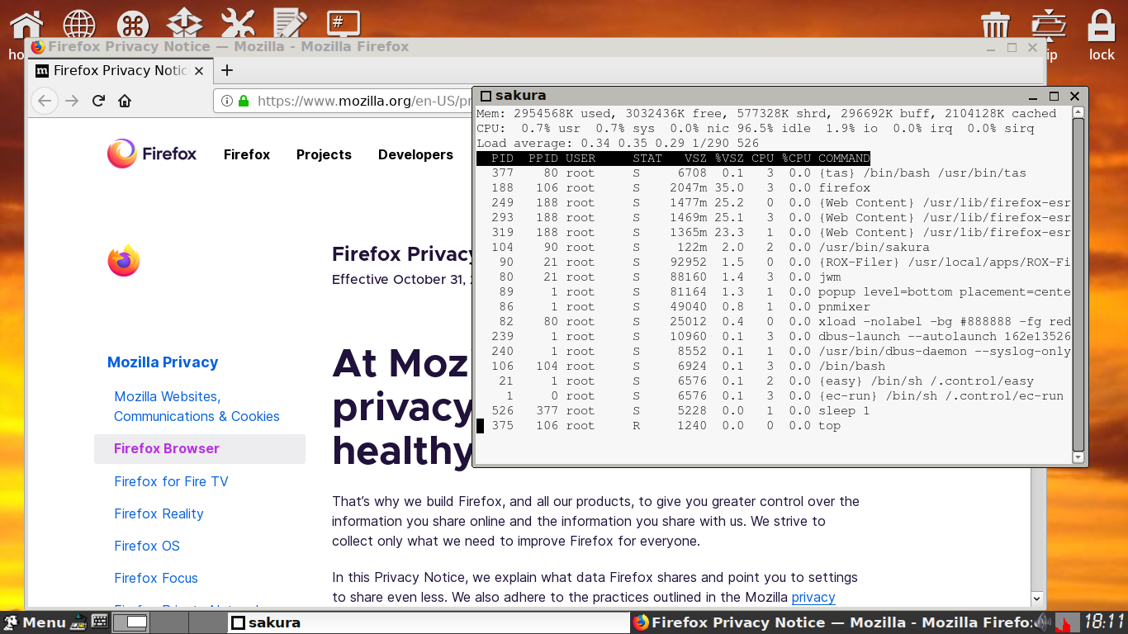Show site information via the info icon

click(226, 101)
